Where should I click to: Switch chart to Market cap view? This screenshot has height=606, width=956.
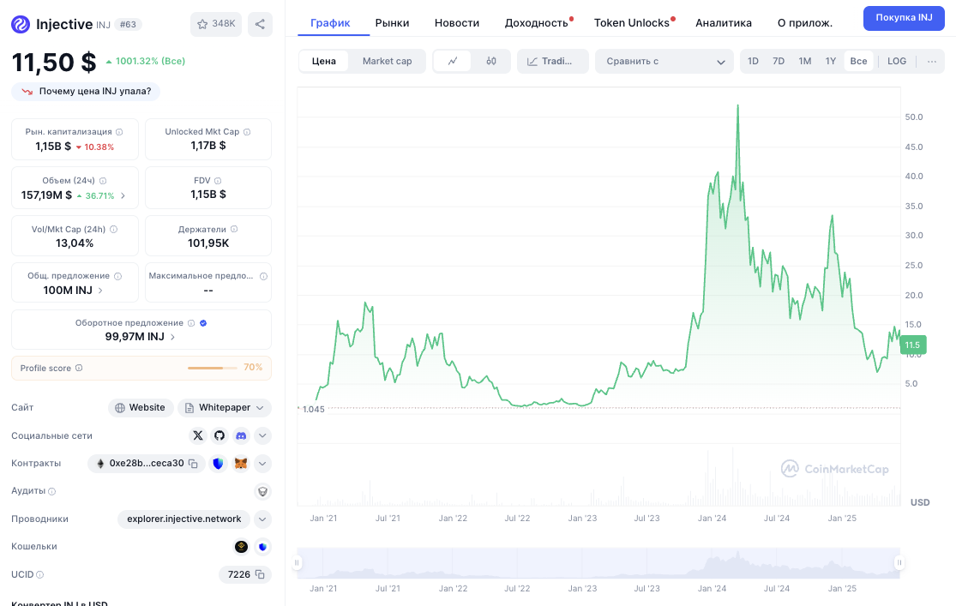tap(388, 61)
